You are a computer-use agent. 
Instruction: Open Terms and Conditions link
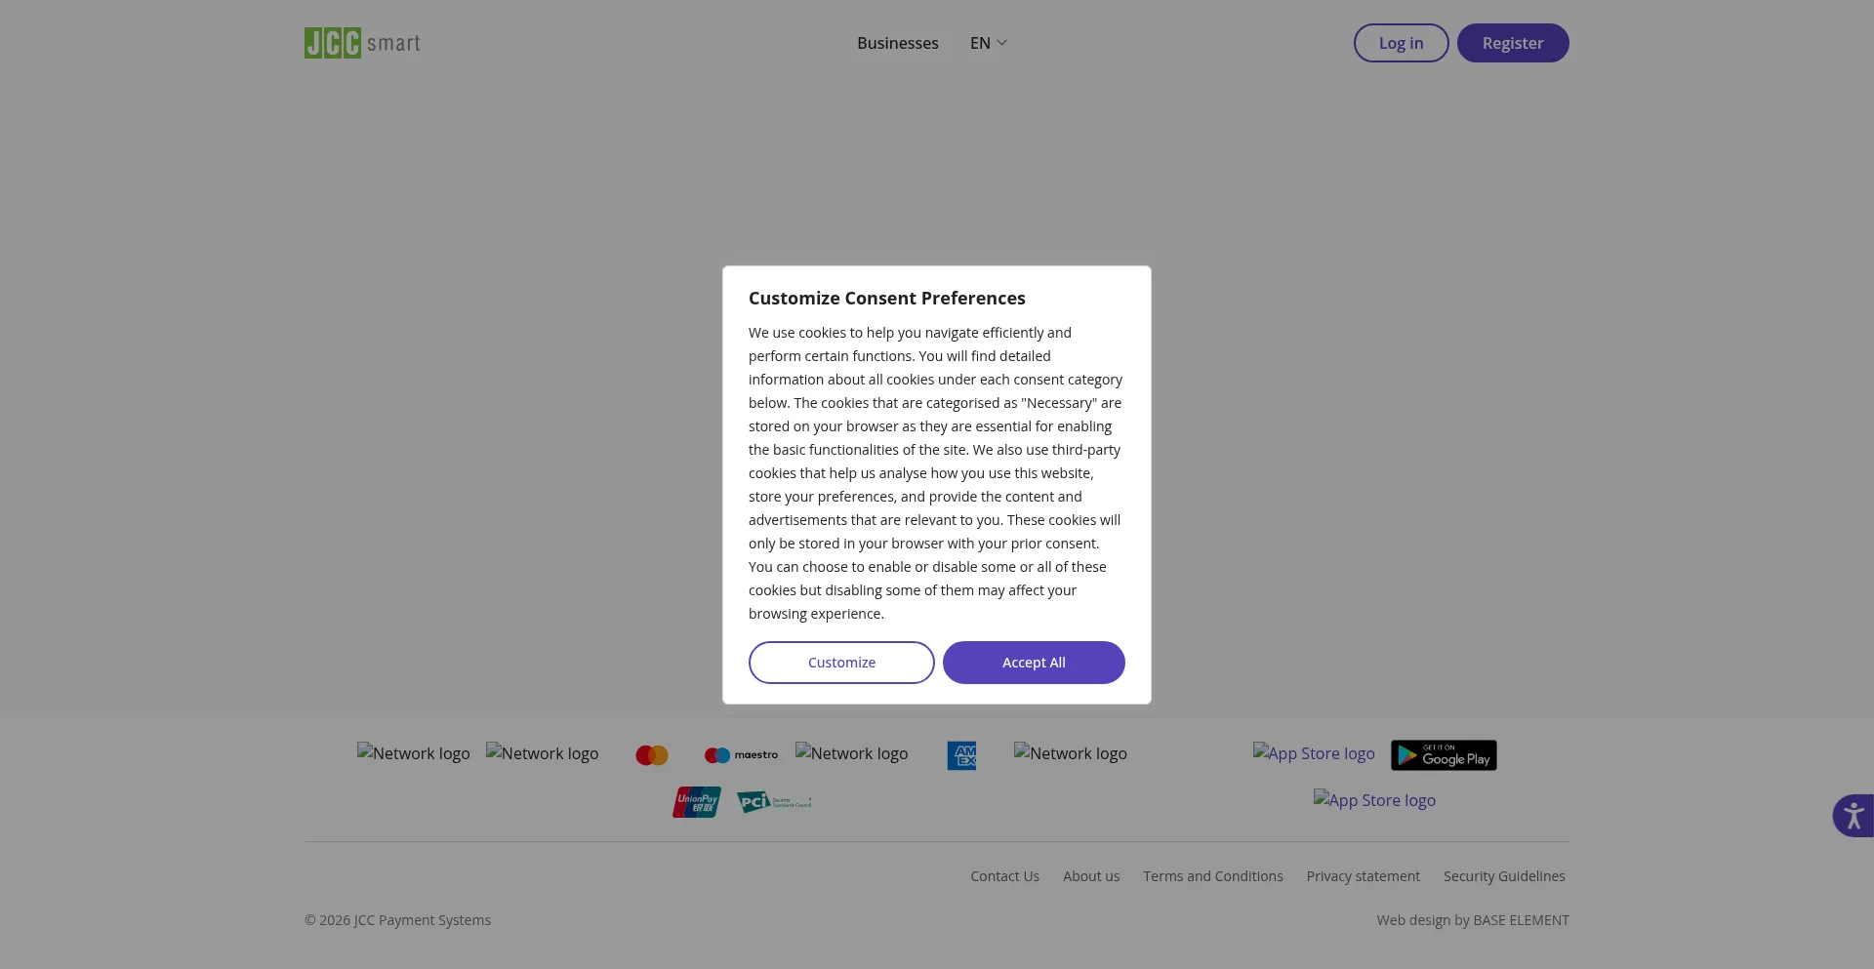tap(1213, 876)
